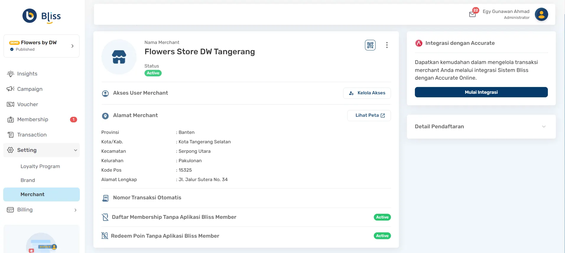Open the three-dot merchant options menu
Screen dimensions: 565x253
point(387,45)
